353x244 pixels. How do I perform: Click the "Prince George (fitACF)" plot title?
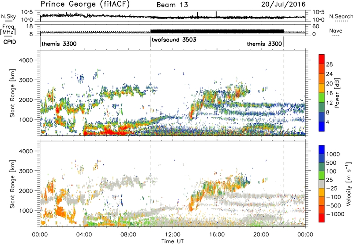tap(85, 4)
